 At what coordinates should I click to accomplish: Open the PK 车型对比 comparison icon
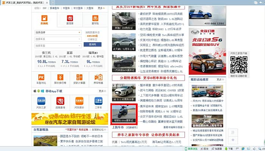click(x=41, y=77)
